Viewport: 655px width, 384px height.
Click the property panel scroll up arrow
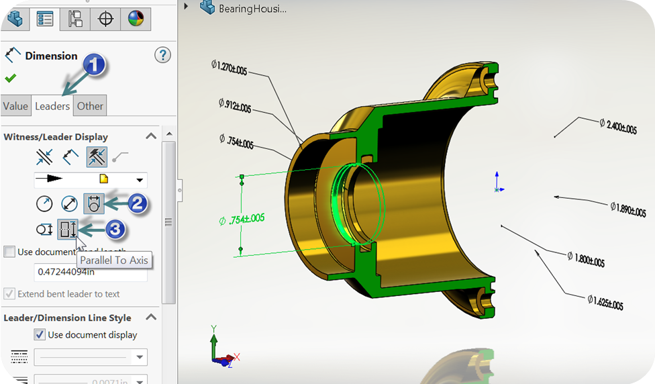[169, 134]
